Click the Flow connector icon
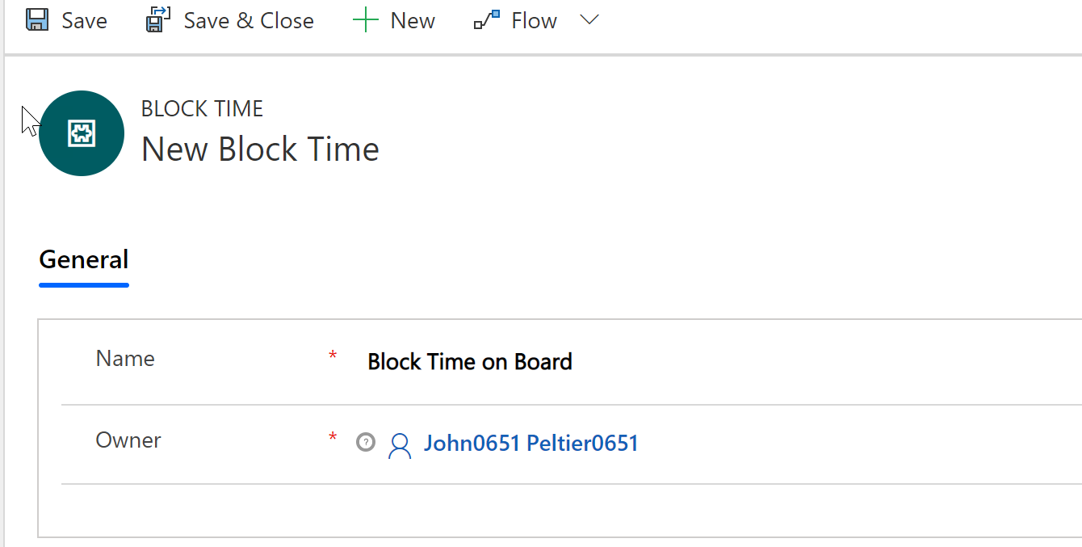 click(x=485, y=19)
